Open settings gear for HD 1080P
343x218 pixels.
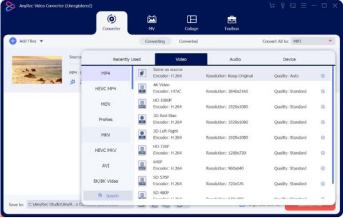(x=322, y=106)
